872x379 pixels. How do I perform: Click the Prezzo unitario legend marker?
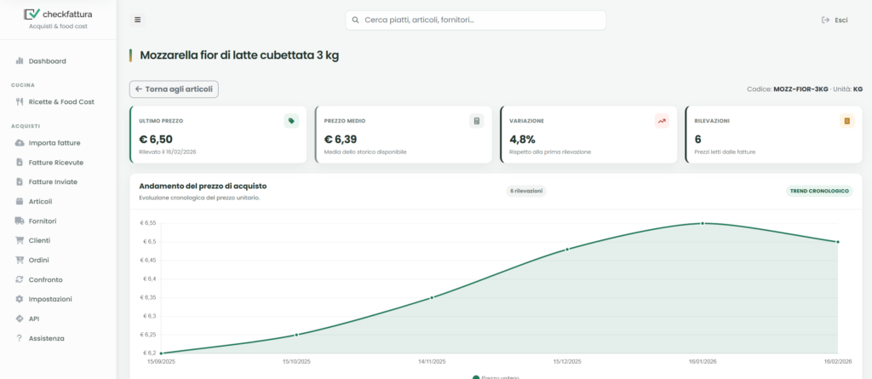point(475,378)
